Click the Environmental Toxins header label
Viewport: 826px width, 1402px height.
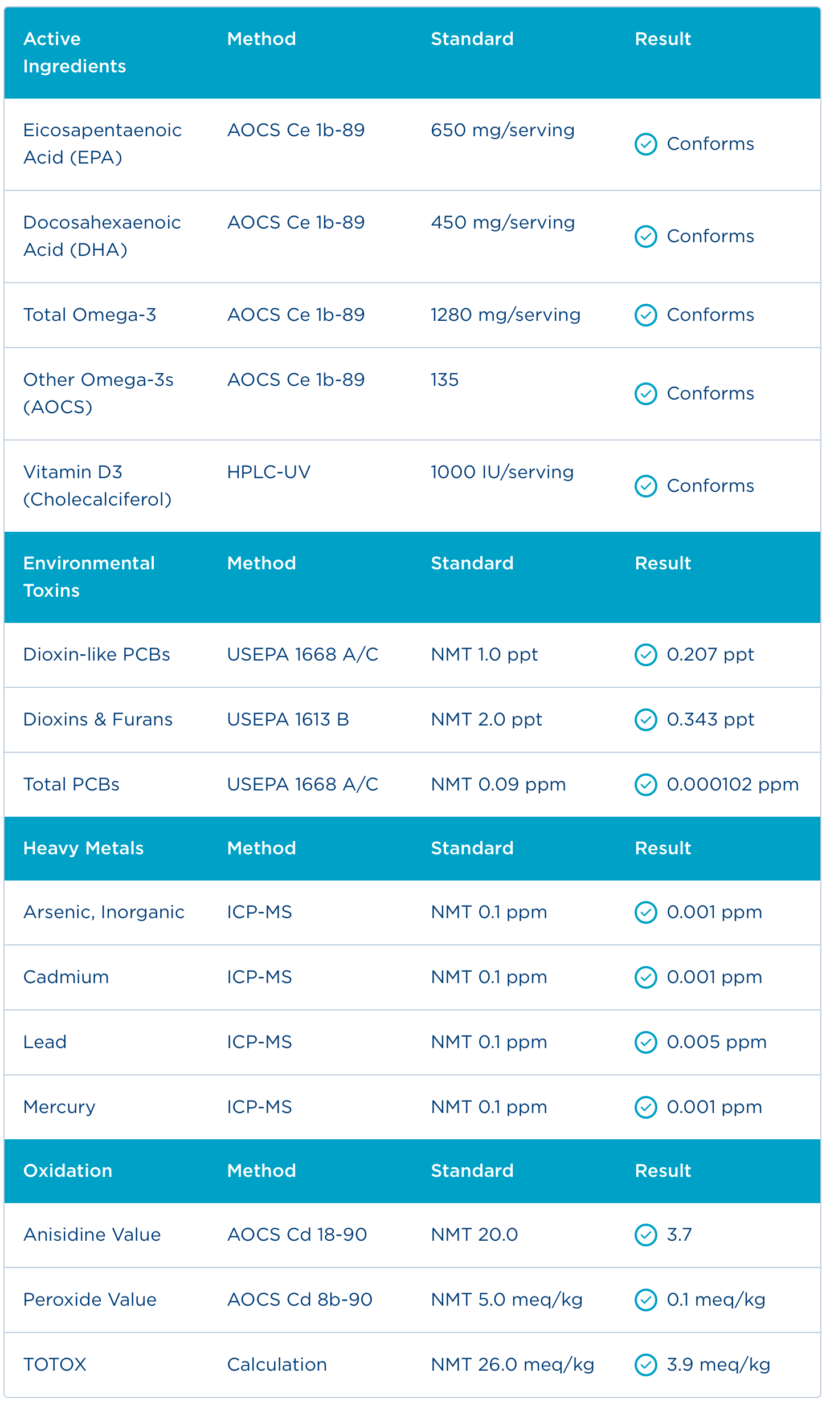89,577
